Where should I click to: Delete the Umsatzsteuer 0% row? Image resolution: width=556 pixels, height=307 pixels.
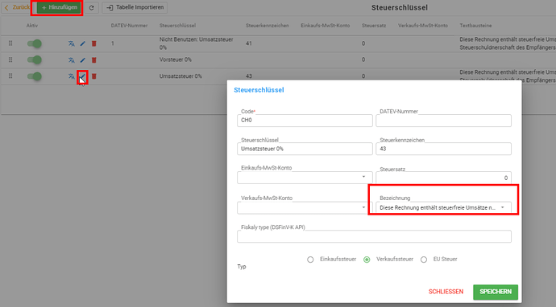(x=94, y=76)
